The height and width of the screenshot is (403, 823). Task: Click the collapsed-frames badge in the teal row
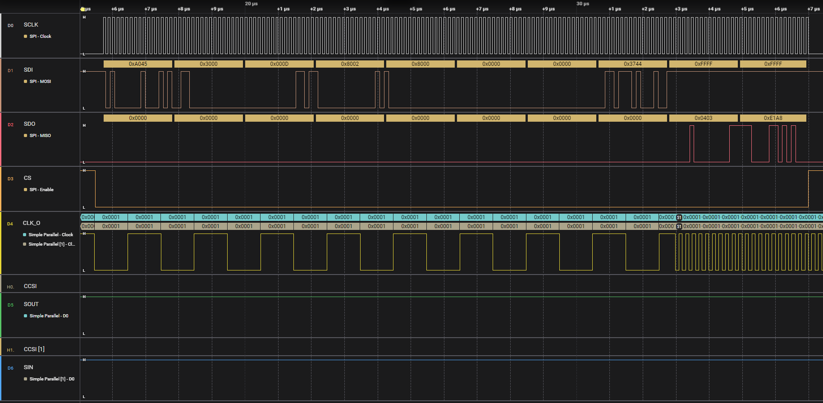(679, 217)
